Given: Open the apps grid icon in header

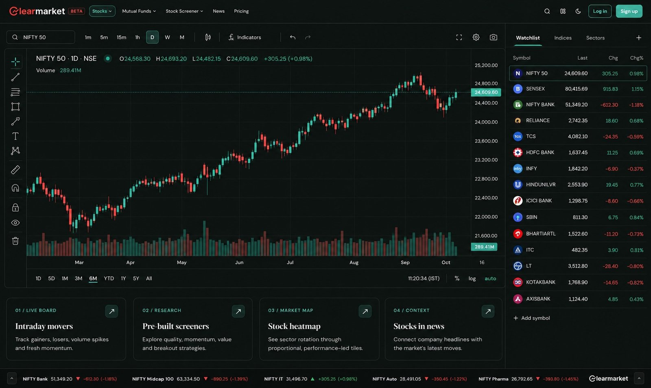Looking at the screenshot, I should coord(563,11).
